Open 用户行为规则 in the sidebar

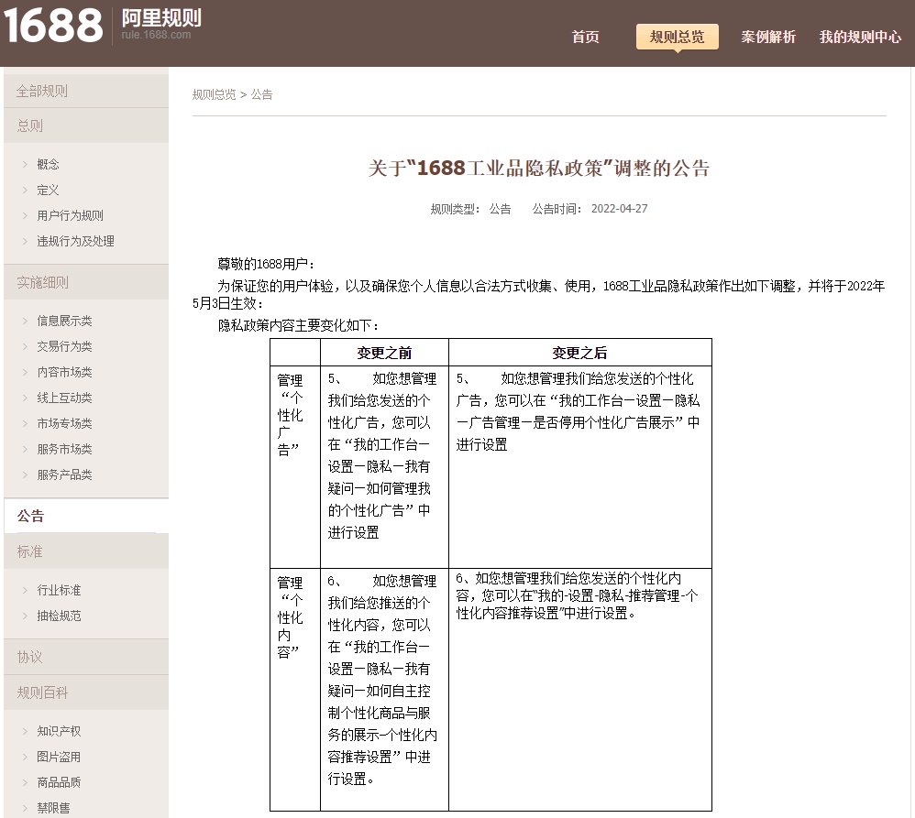pos(70,216)
